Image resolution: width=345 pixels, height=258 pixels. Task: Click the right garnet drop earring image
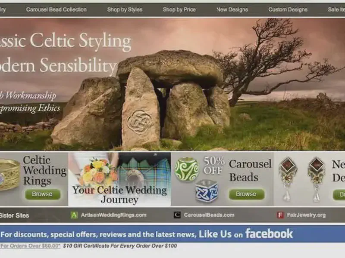pyautogui.click(x=317, y=179)
